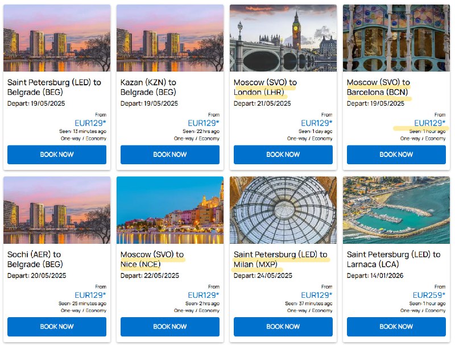Open the London Big Ben photo

pyautogui.click(x=283, y=38)
